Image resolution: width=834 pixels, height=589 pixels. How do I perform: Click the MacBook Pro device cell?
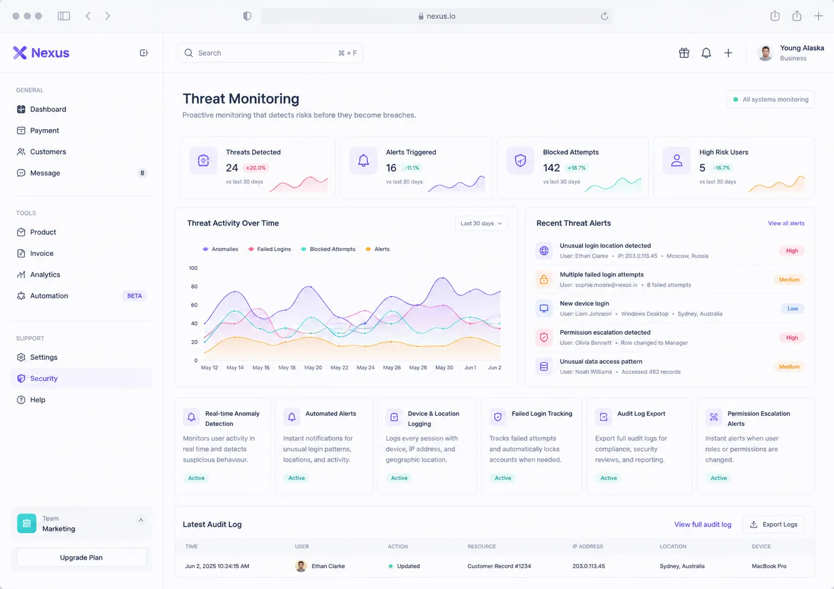(x=769, y=566)
